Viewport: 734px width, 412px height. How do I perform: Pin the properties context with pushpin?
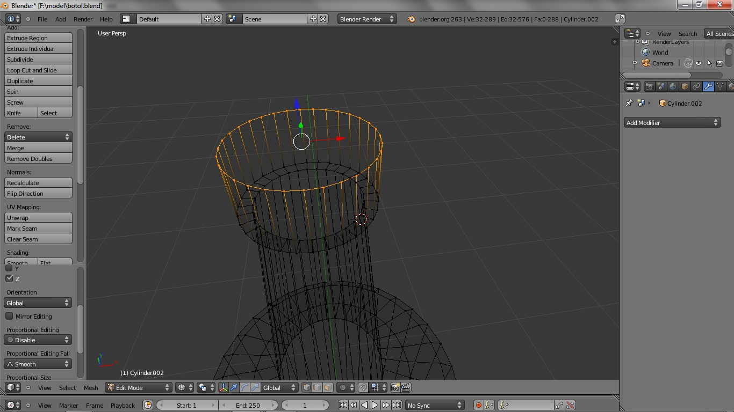(x=629, y=103)
